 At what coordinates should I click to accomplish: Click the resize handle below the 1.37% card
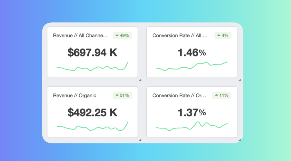[240, 140]
